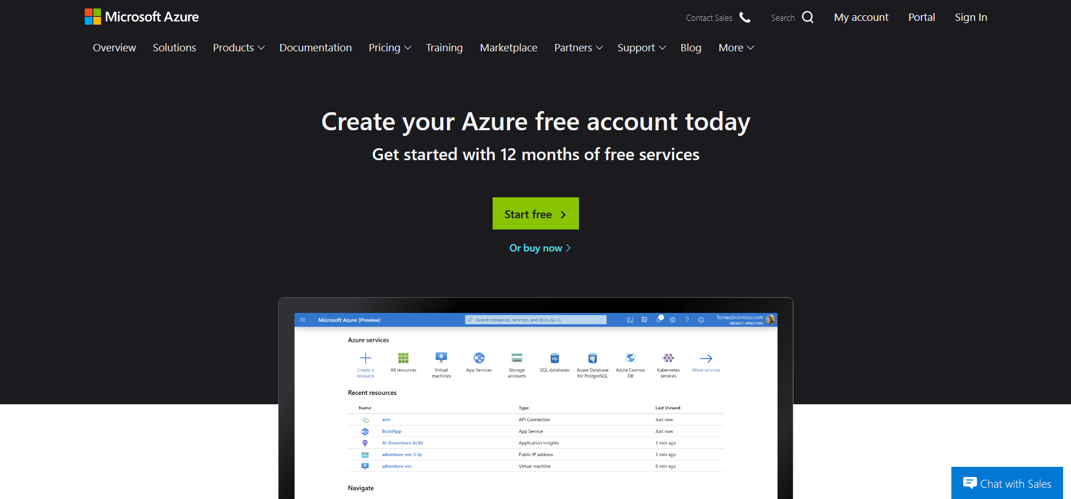Screen dimensions: 1071x499
Task: Open the Blog nav item
Action: (691, 48)
